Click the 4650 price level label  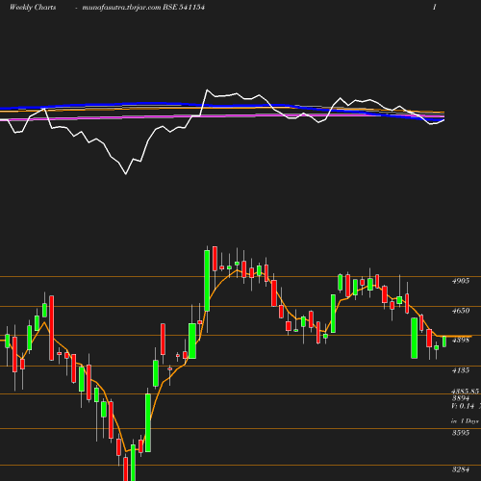(461, 311)
